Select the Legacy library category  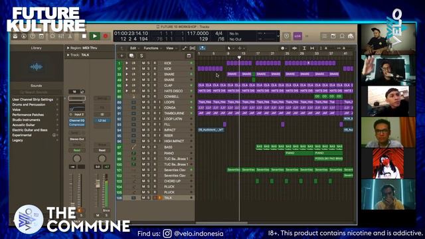click(x=18, y=140)
